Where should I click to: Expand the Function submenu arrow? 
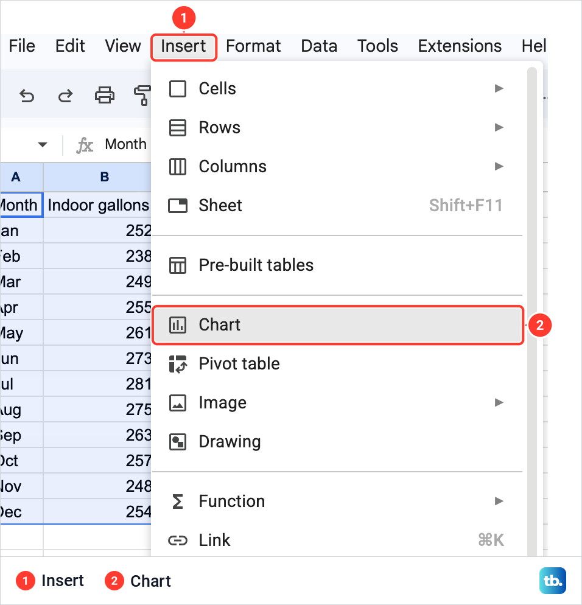pos(499,501)
